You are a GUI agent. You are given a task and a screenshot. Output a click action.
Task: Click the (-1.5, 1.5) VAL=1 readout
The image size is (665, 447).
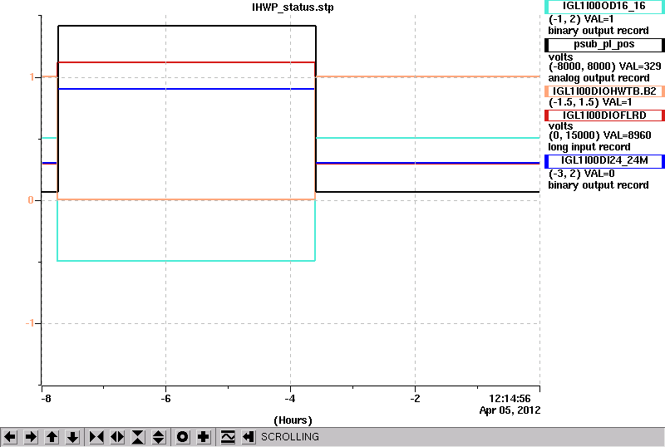[590, 102]
